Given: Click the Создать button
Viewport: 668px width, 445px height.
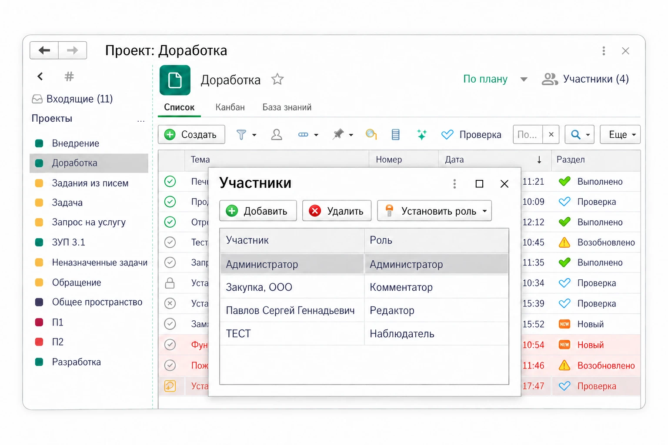Looking at the screenshot, I should [191, 135].
